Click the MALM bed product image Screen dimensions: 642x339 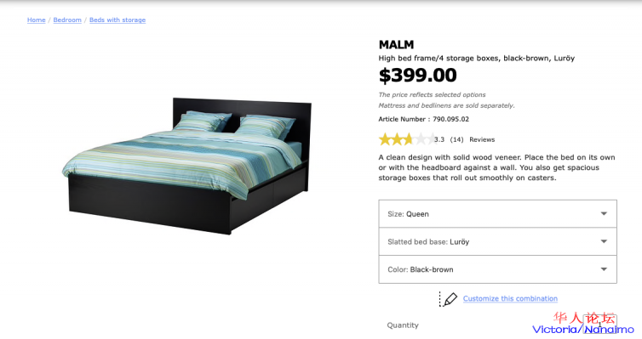coord(186,166)
